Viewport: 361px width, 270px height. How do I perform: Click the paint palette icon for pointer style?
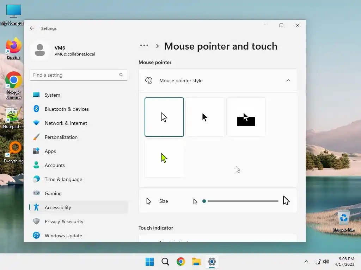click(x=149, y=81)
